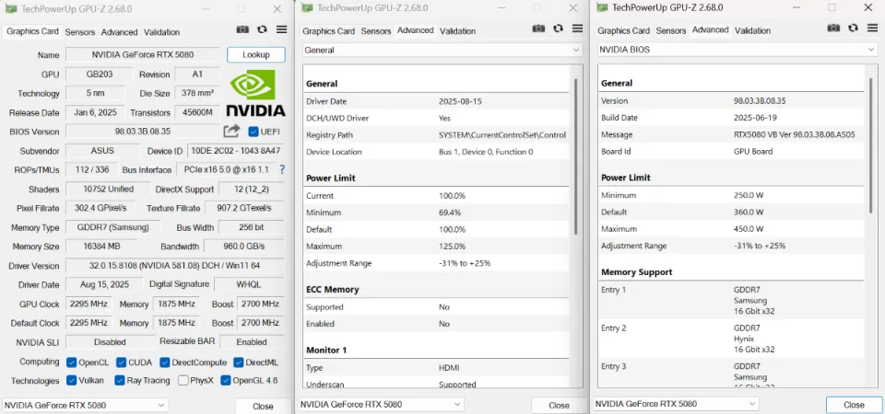The width and height of the screenshot is (885, 414).
Task: Click the scrollbar in the General advanced window
Action: tap(577, 156)
